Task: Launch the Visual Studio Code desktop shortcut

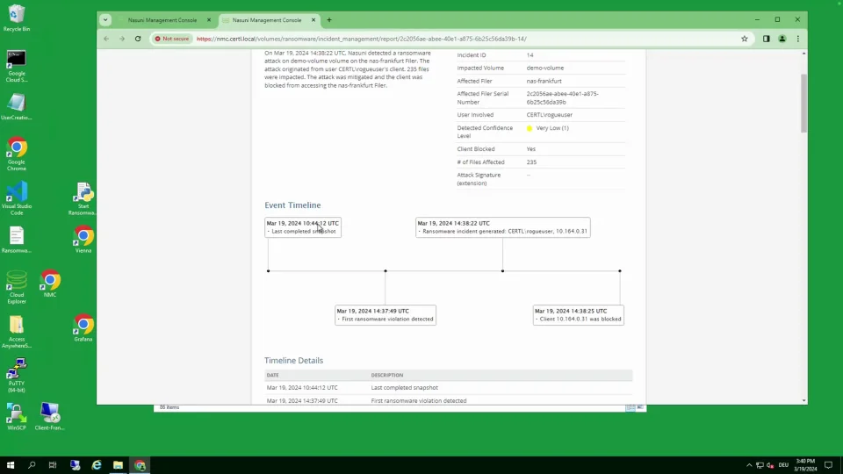Action: point(16,198)
